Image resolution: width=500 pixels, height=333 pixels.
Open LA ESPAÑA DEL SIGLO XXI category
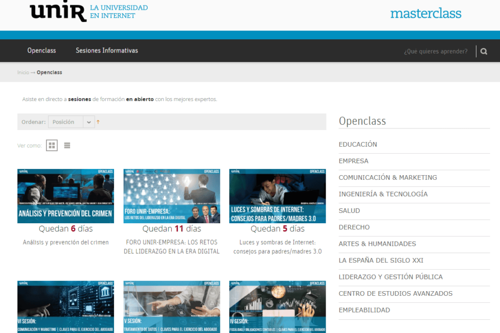[x=381, y=260]
